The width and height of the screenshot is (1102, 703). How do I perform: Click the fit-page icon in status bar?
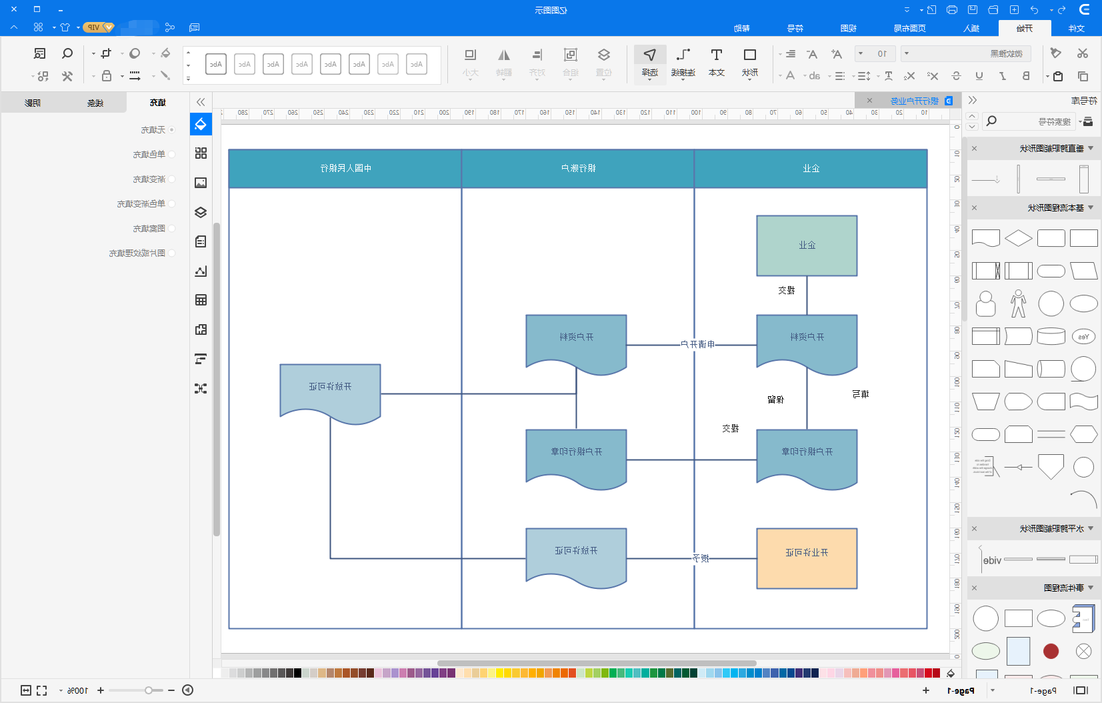[x=26, y=690]
